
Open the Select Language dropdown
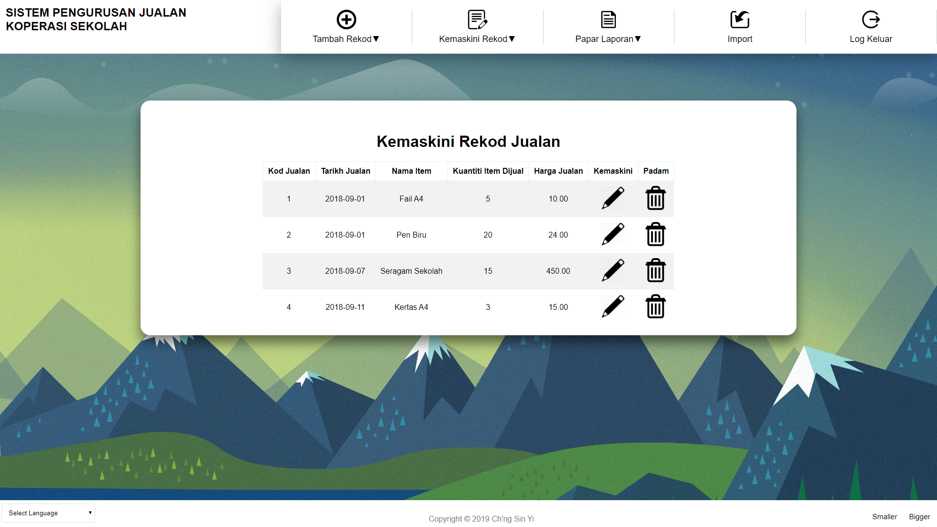click(48, 513)
